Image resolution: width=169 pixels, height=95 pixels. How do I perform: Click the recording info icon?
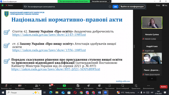click(x=110, y=7)
